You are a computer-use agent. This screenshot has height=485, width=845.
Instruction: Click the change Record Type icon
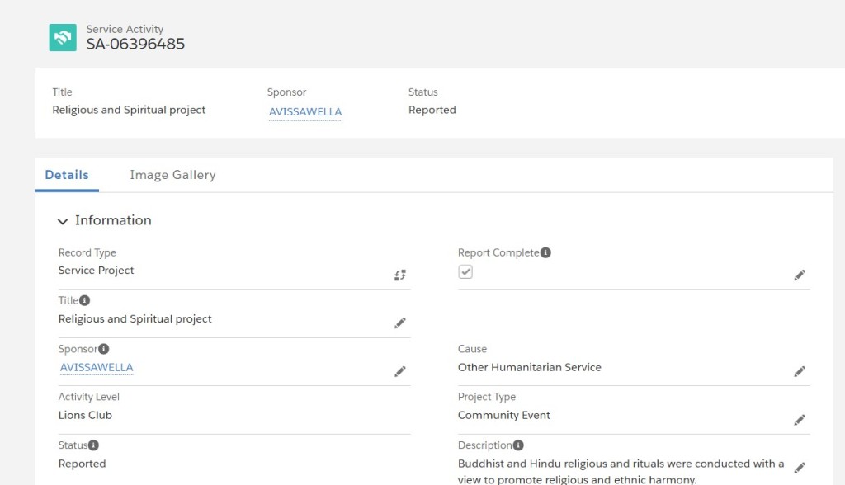pyautogui.click(x=400, y=275)
